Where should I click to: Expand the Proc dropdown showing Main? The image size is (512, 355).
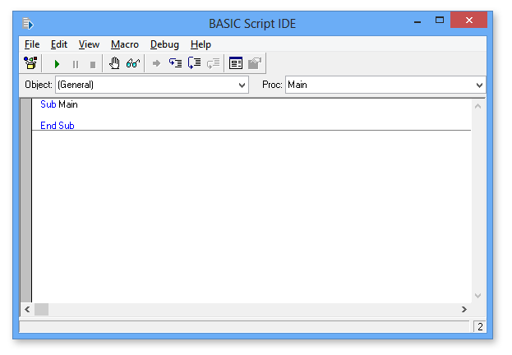coord(479,85)
